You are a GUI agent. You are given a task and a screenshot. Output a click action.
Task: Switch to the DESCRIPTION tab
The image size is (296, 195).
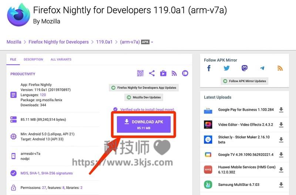[x=33, y=59]
